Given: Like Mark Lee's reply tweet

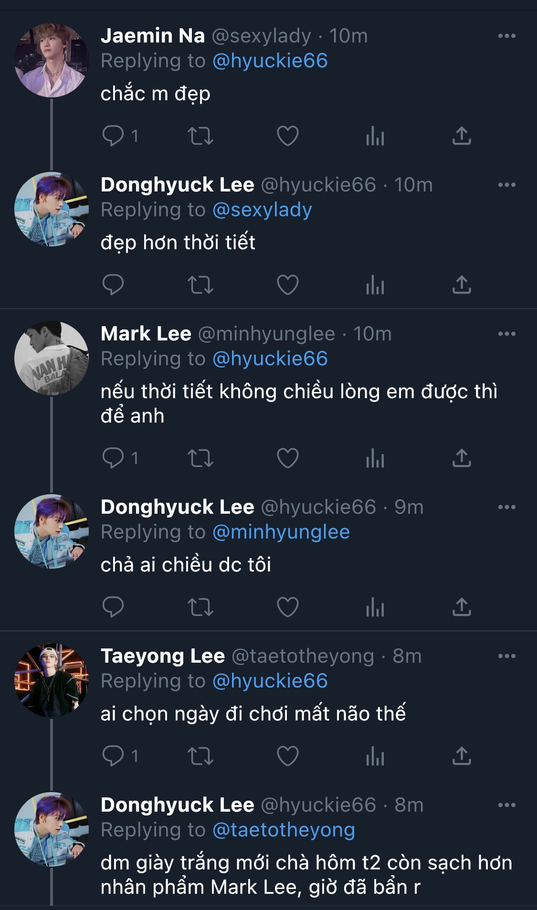Looking at the screenshot, I should (288, 458).
